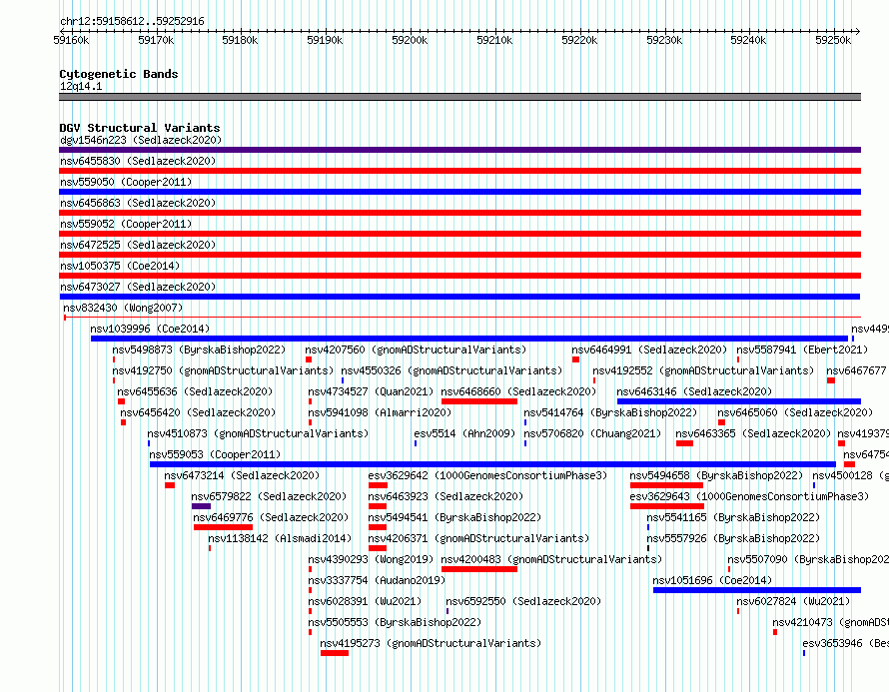Click the red nsv5494658 variant bar
This screenshot has height=692, width=889.
tap(667, 485)
